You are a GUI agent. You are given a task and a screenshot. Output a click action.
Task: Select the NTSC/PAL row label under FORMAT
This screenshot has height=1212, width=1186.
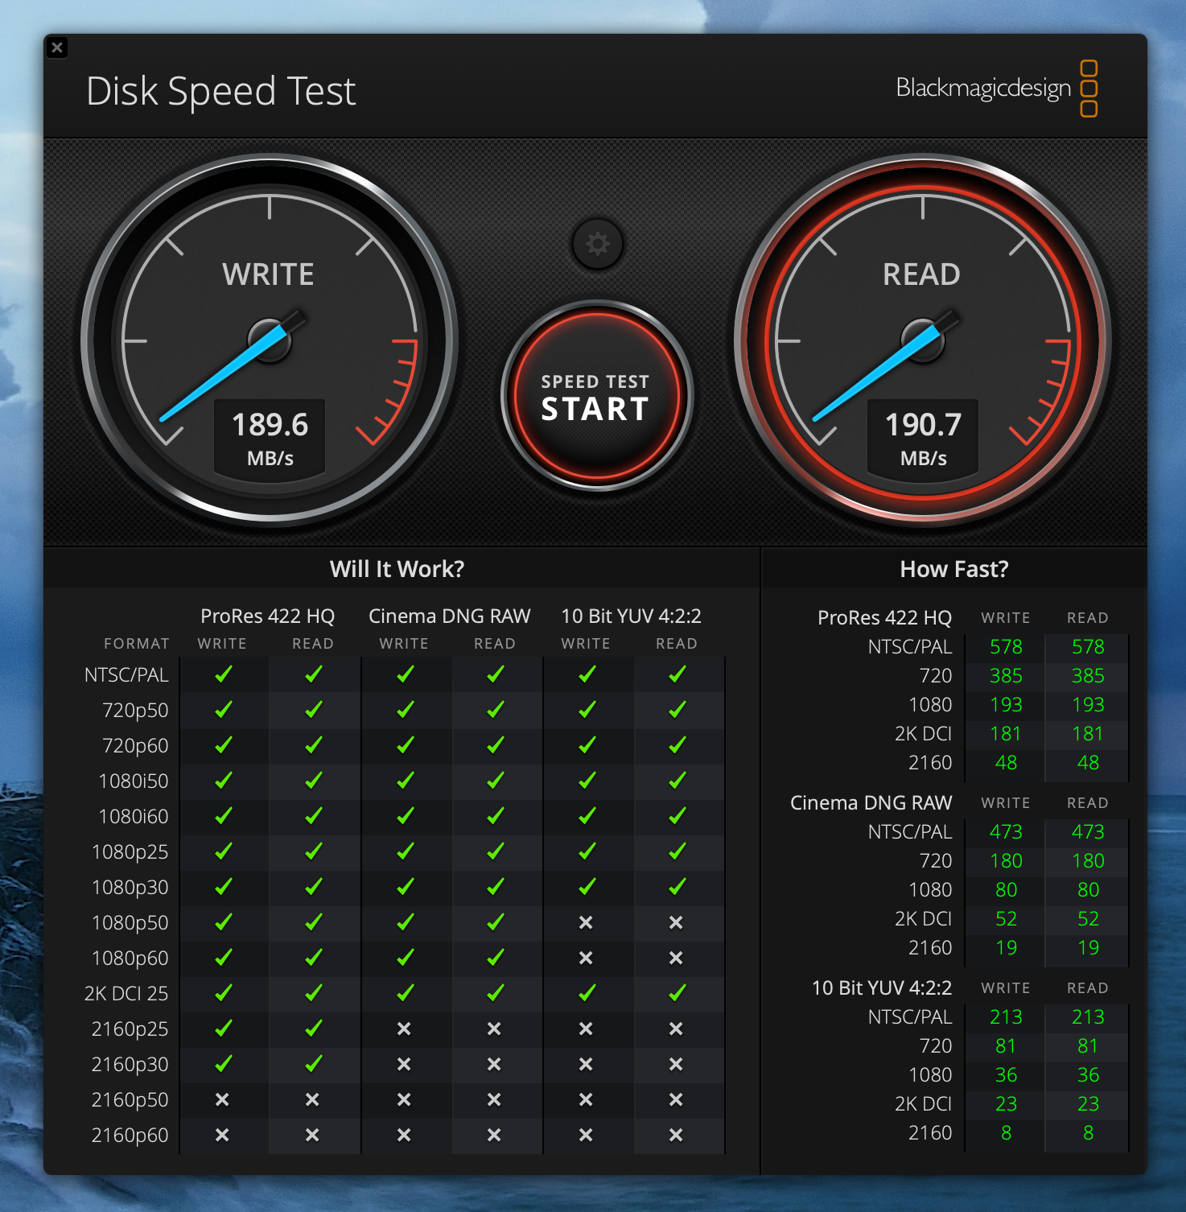coord(126,674)
